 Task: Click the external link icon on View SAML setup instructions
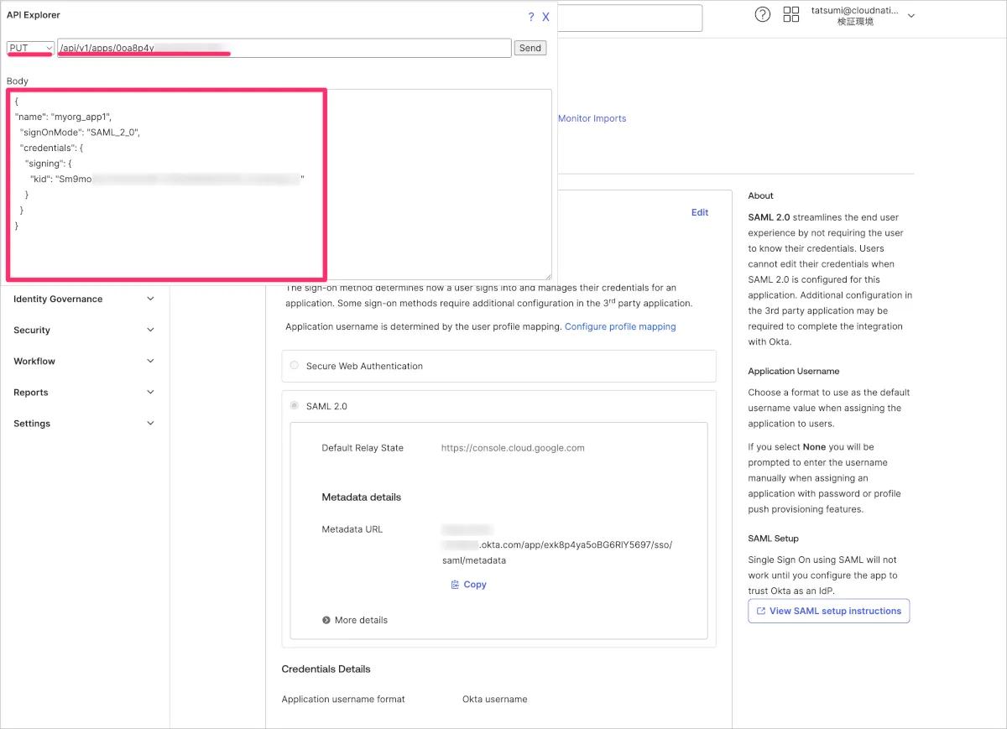[760, 611]
